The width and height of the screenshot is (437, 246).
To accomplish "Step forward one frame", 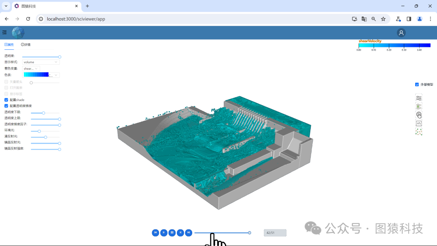I will [x=180, y=233].
